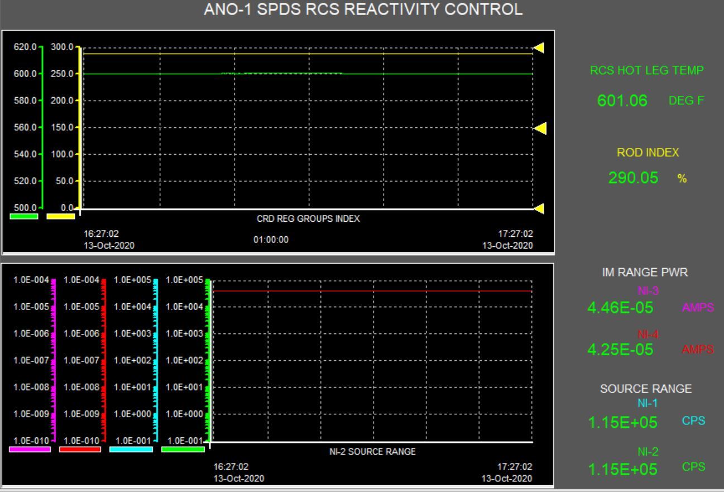Click the NI-2 channel label
The image size is (724, 492).
(x=648, y=451)
